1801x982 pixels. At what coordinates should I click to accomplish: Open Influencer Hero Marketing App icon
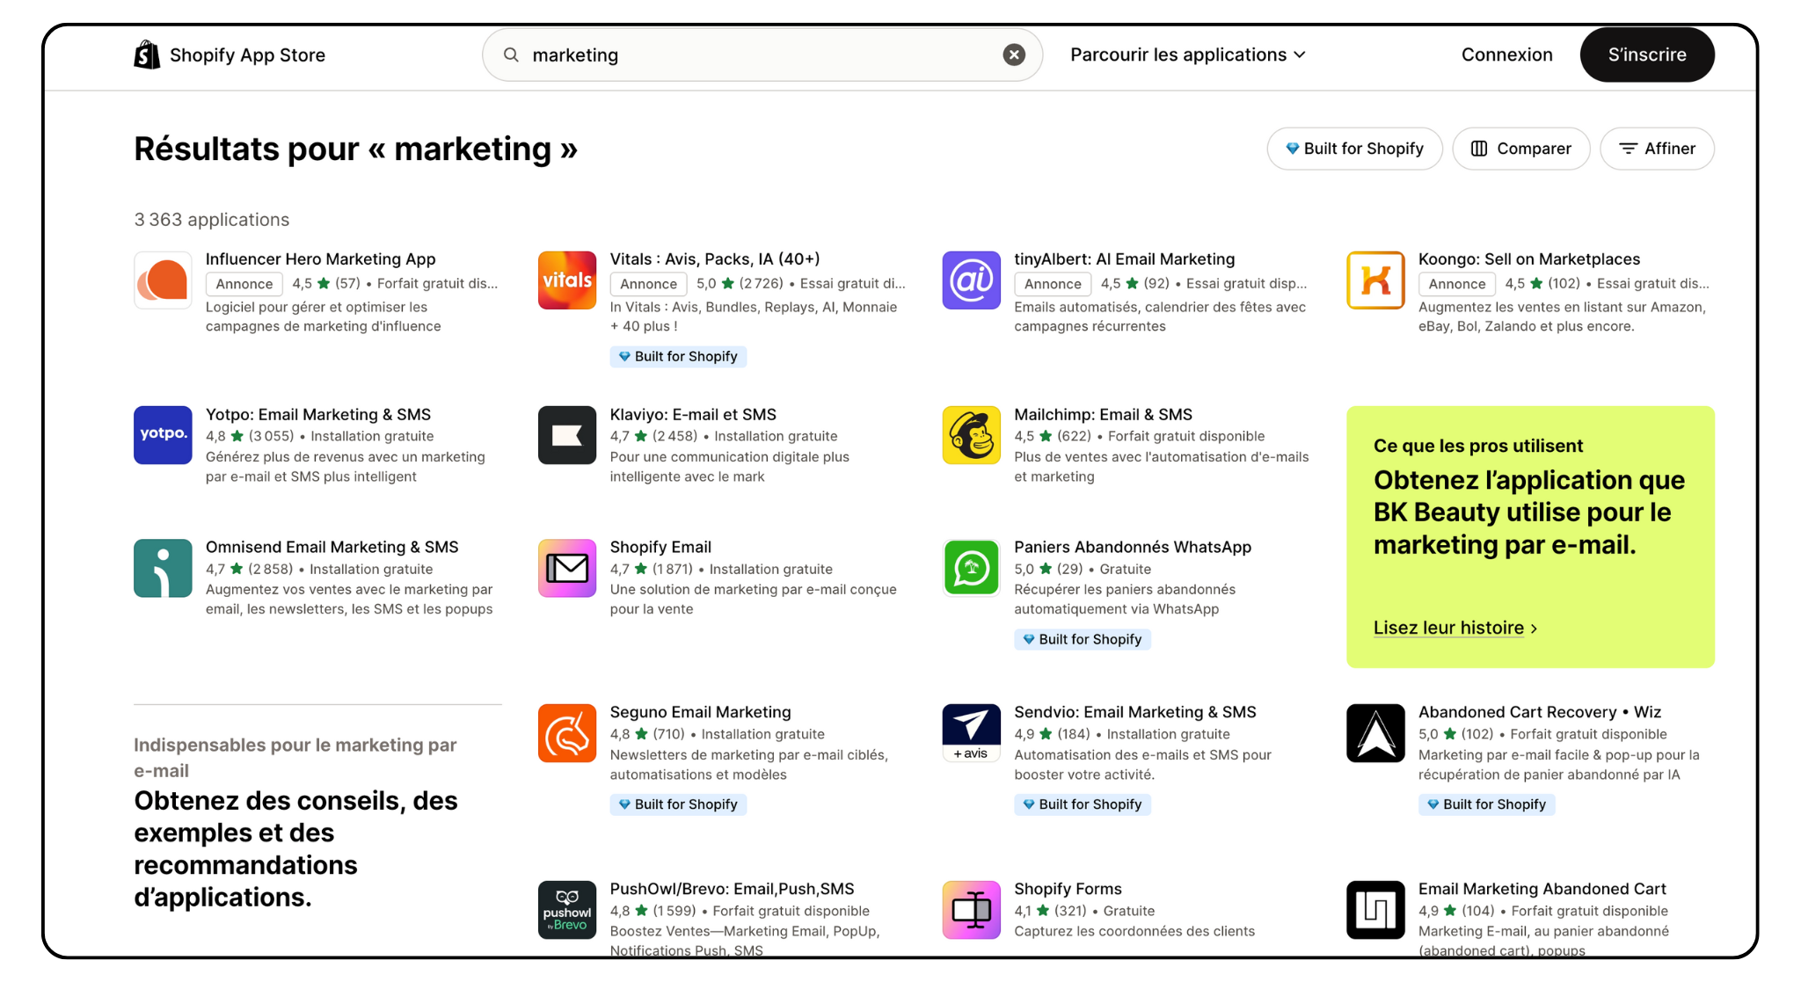tap(163, 280)
